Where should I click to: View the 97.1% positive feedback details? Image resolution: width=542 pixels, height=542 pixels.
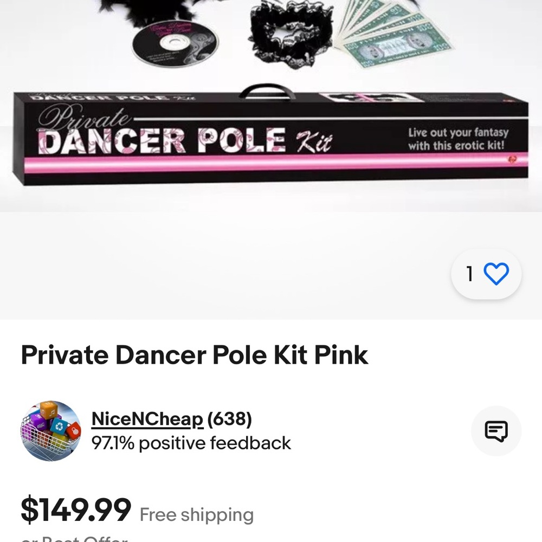tap(191, 443)
